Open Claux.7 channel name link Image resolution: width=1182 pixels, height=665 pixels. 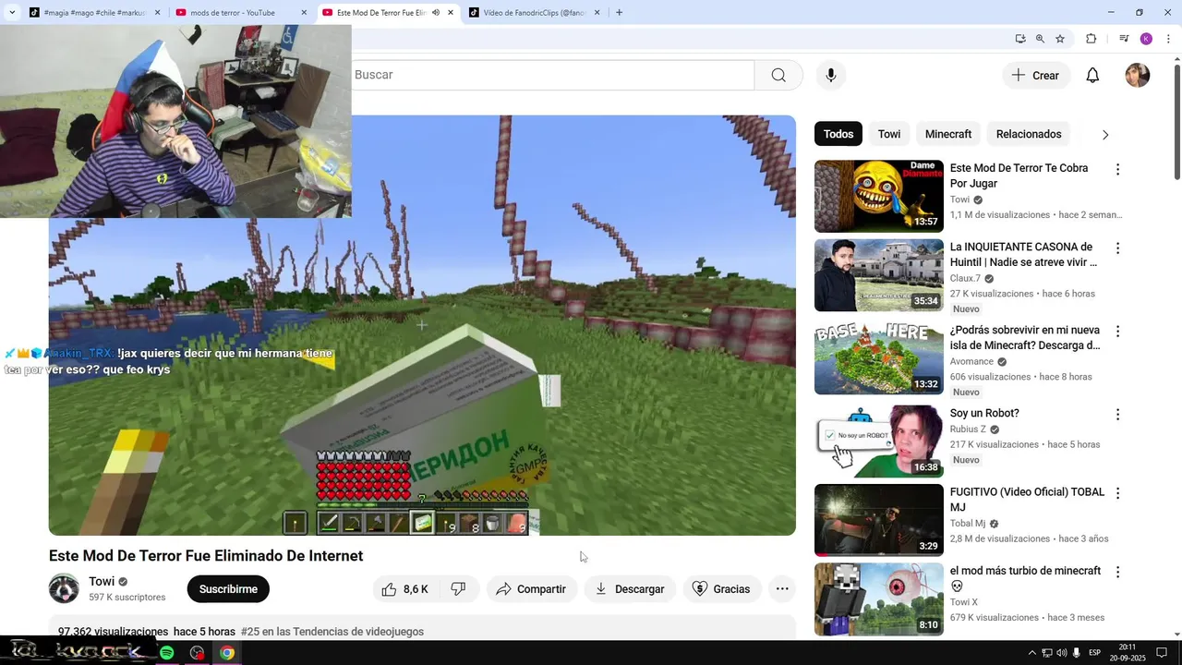click(965, 278)
